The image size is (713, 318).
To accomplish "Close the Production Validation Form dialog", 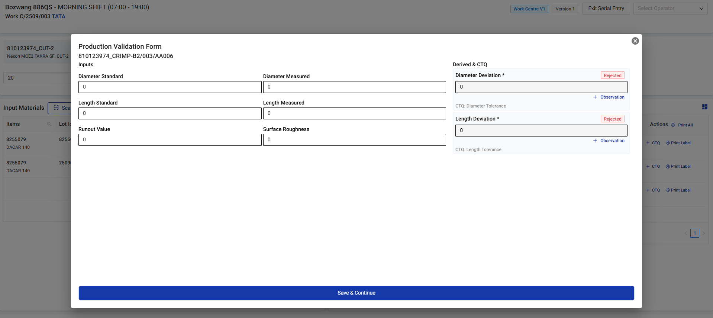I will pyautogui.click(x=635, y=41).
